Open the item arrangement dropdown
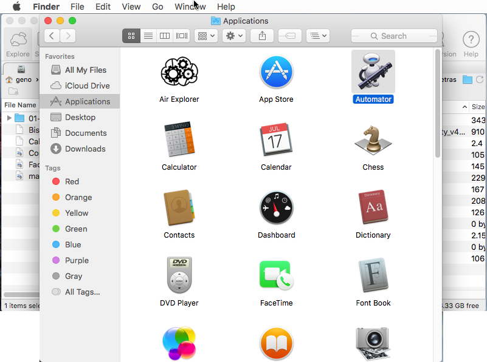 pyautogui.click(x=206, y=36)
